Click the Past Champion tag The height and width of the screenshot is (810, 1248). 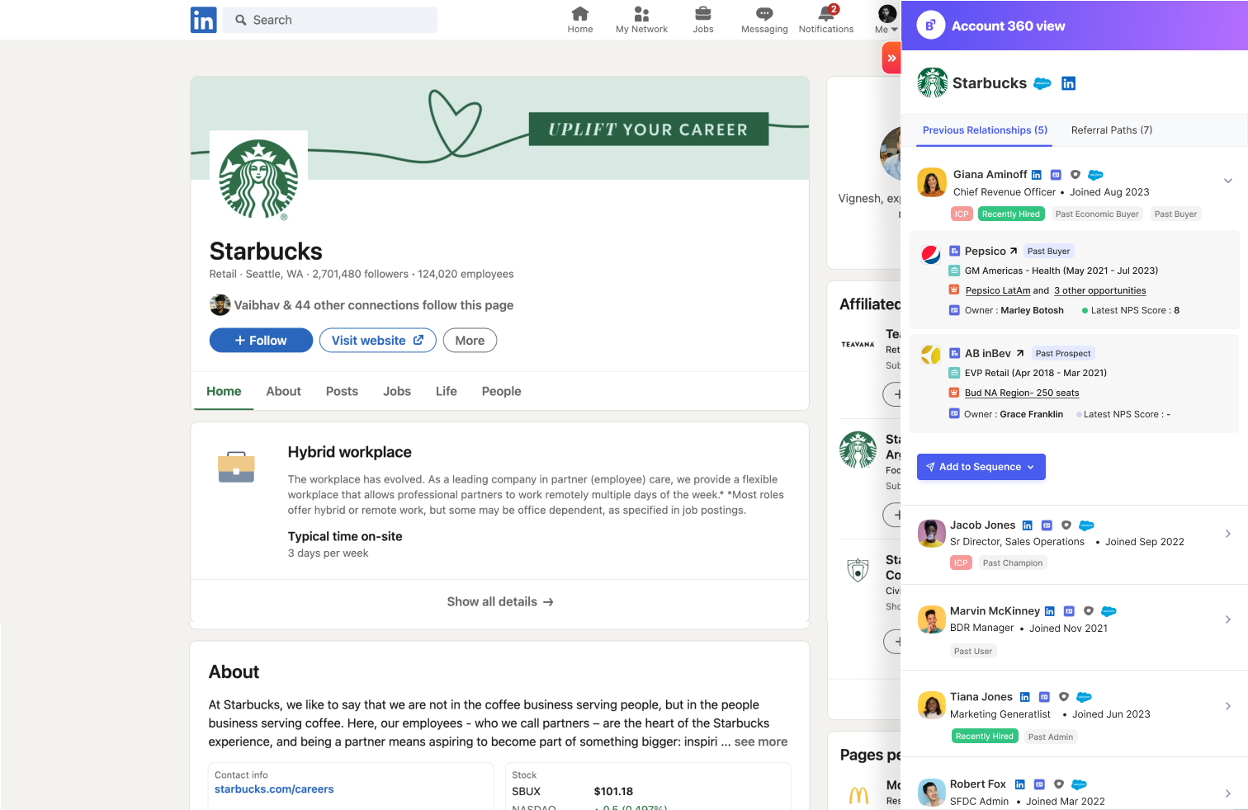pos(1013,563)
